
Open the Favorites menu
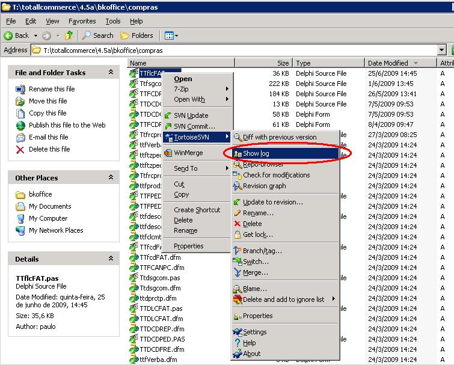pos(82,21)
